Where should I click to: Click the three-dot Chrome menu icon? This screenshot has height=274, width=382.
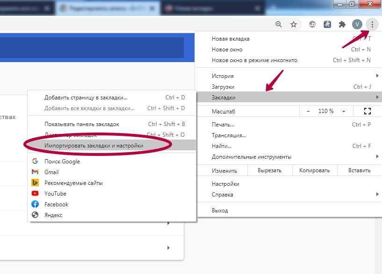click(x=372, y=24)
